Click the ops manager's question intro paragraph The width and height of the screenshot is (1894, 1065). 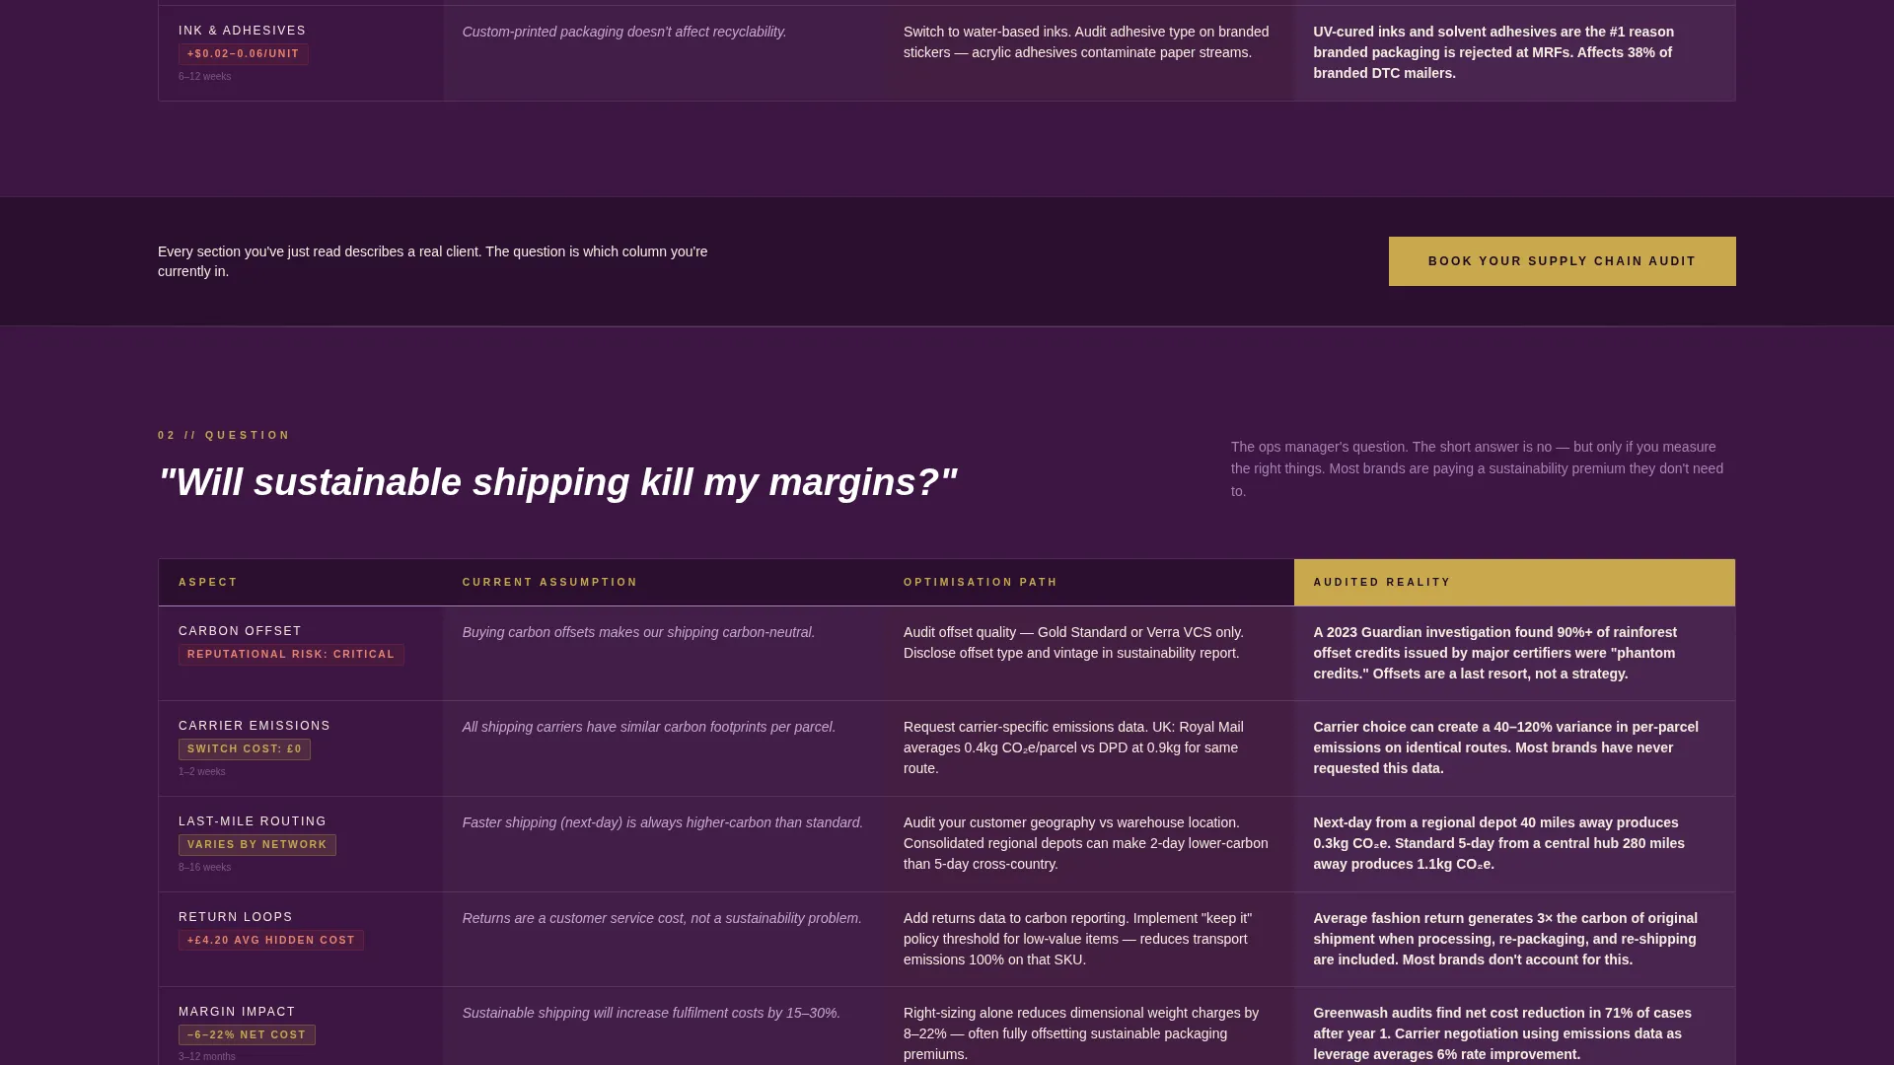coord(1478,469)
